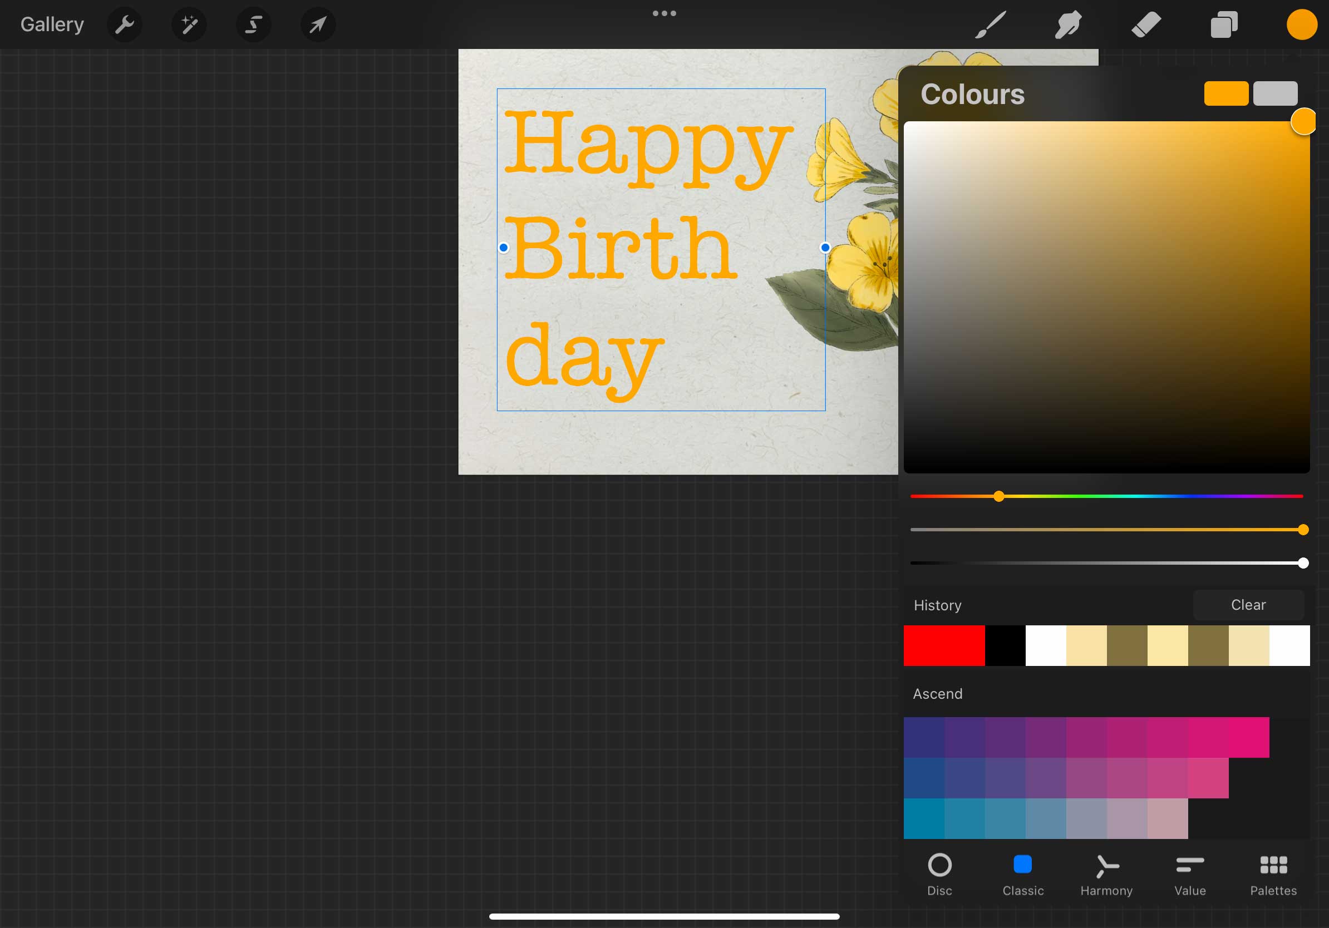Open the Actions wrench menu
The width and height of the screenshot is (1329, 928).
[125, 25]
